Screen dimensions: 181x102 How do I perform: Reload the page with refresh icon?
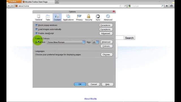coord(125,6)
